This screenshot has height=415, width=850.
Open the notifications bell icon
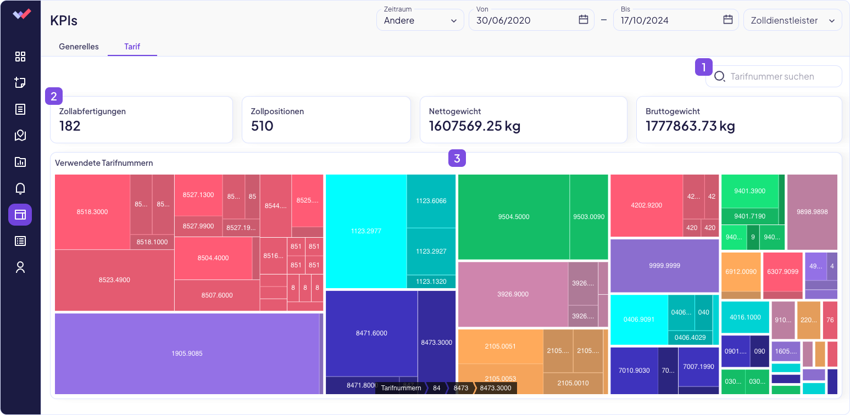(20, 188)
